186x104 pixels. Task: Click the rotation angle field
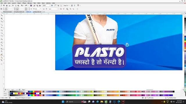click(x=37, y=9)
